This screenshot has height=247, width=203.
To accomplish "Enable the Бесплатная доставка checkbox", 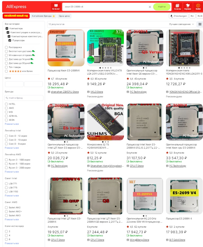I will (x=6, y=51).
